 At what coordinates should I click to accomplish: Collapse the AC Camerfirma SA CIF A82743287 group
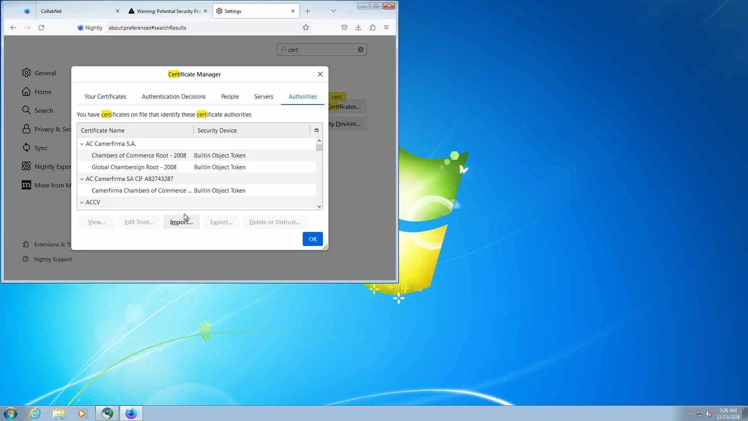click(x=82, y=179)
